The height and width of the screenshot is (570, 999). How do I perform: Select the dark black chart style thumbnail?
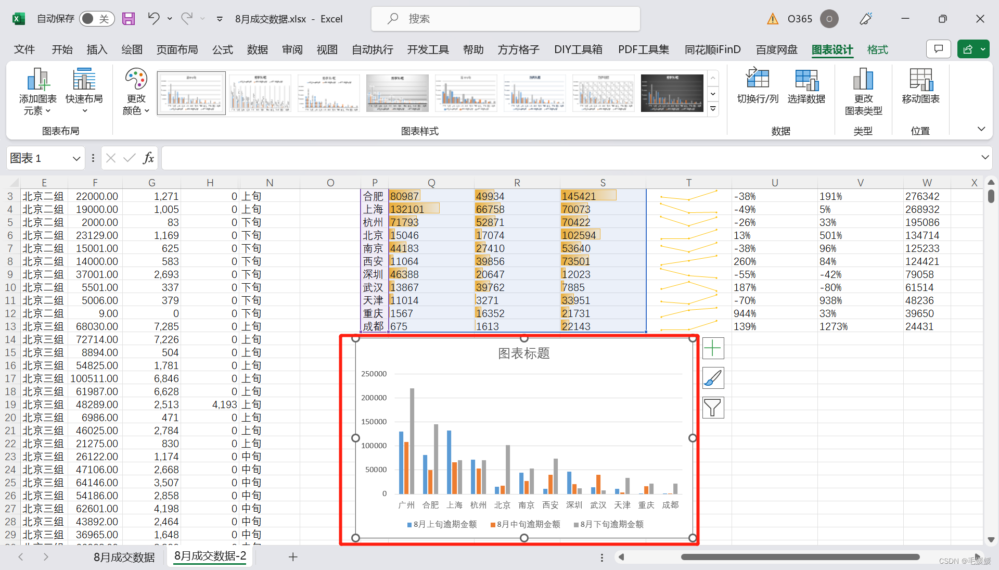[x=672, y=93]
